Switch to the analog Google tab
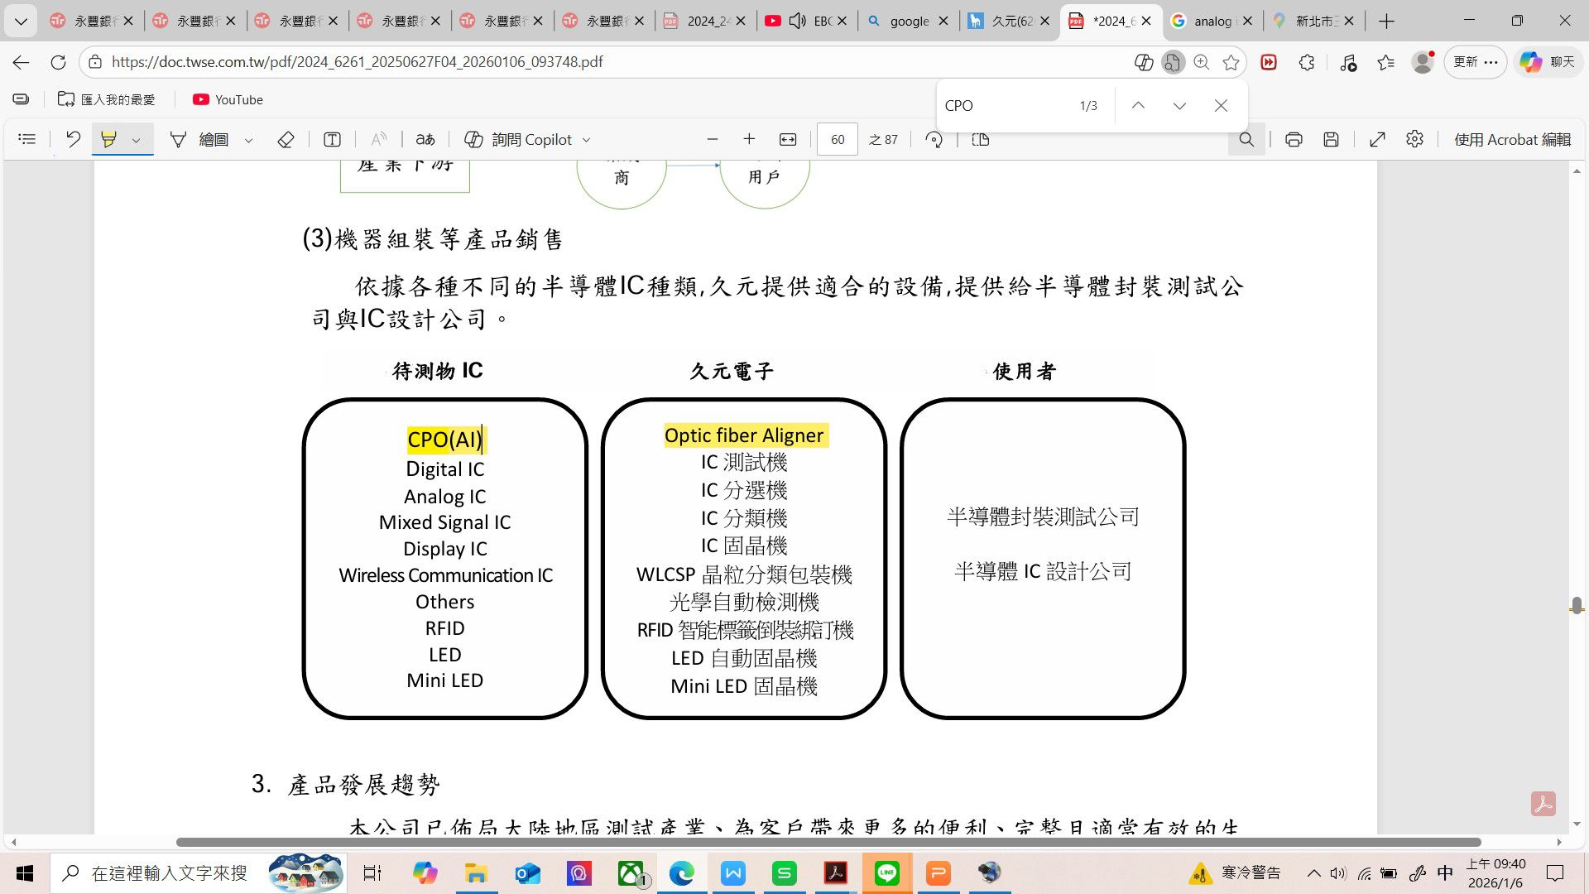This screenshot has width=1589, height=894. pos(1212,21)
